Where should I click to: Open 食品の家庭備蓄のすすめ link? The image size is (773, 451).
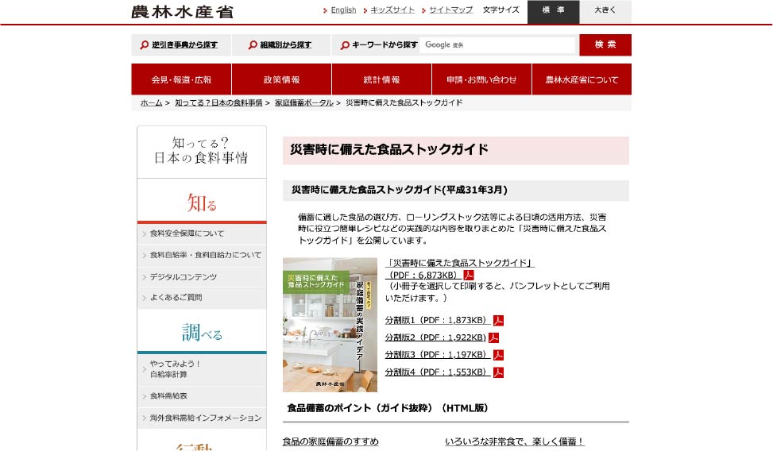tap(330, 441)
